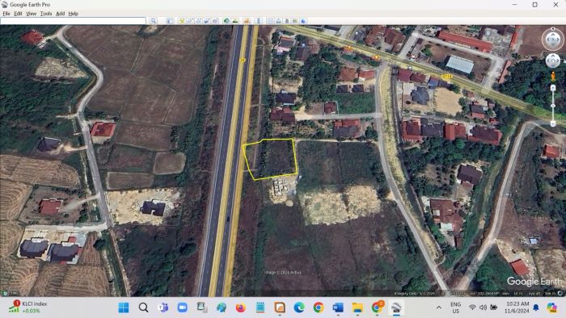Open Firefox from the taskbar
Screen dimensions: 566x318
click(241, 308)
